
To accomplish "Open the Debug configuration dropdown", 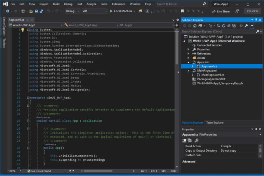I will tap(72, 11).
